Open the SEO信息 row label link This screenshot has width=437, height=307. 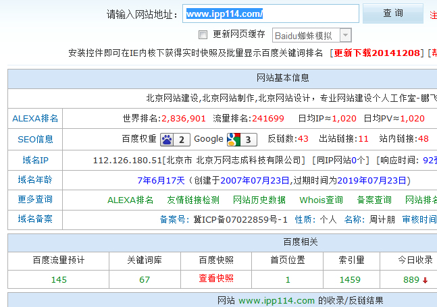pos(35,139)
